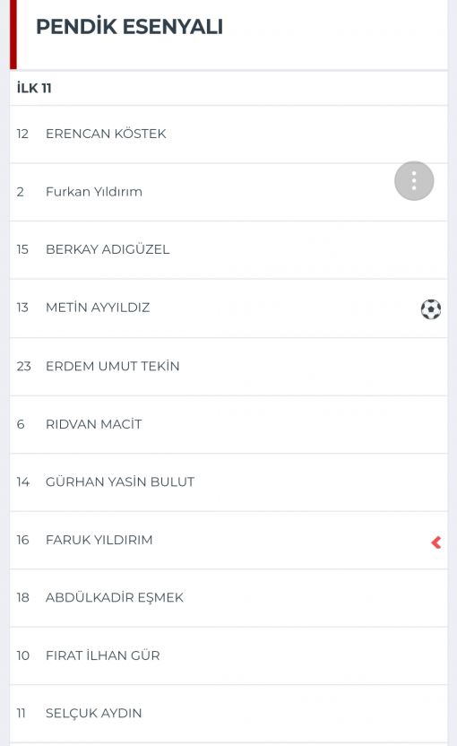
Task: Select FIRAT İLHAN GÜR entry
Action: (x=228, y=656)
